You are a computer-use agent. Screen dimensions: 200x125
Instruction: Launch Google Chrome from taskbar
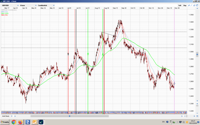(x=14, y=122)
